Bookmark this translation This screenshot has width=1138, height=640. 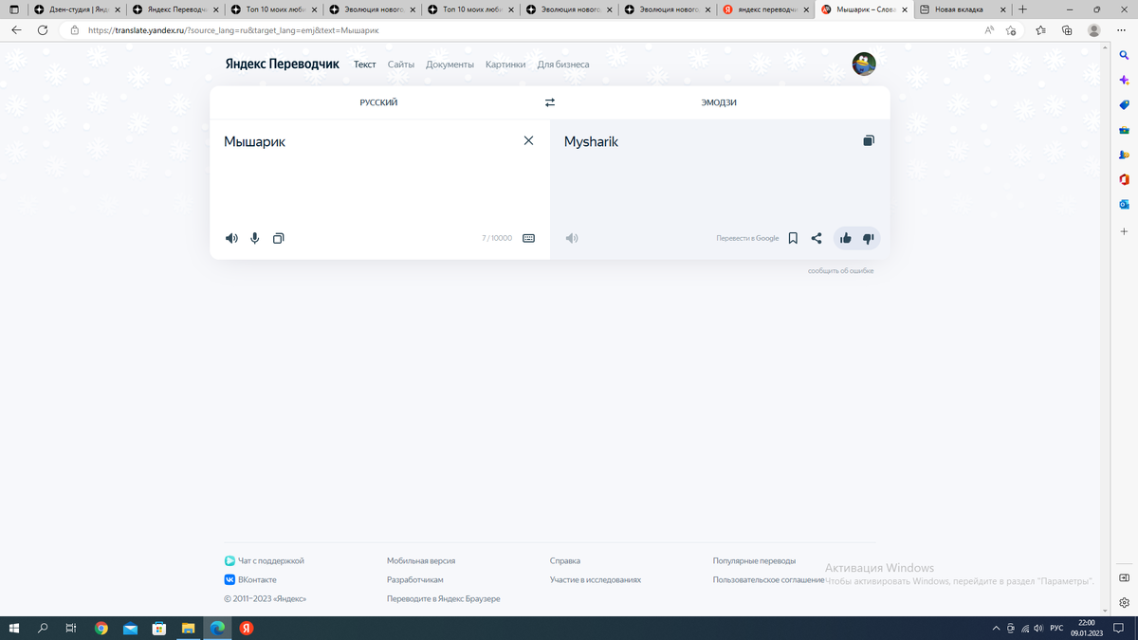click(x=793, y=238)
